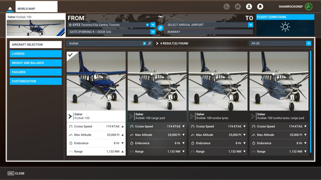Clear the CYTZ departure airport field

pos(147,25)
